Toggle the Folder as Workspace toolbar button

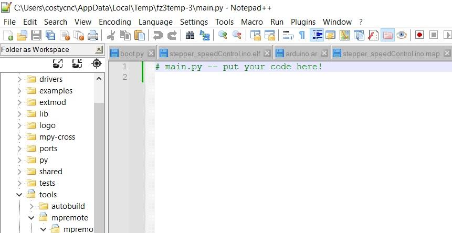pyautogui.click(x=388, y=35)
